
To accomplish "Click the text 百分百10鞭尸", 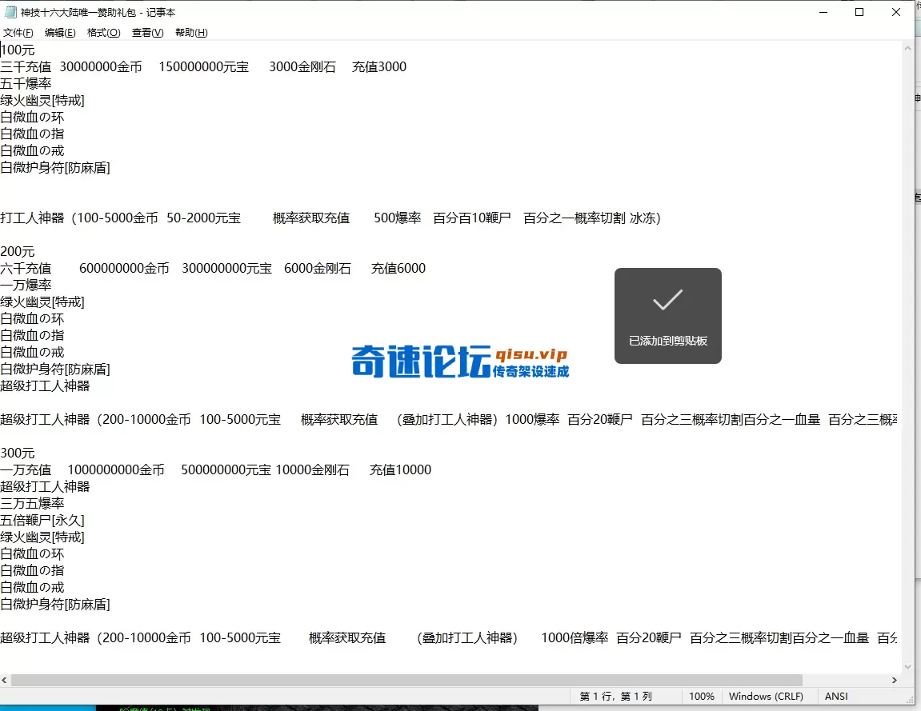I will [x=471, y=218].
